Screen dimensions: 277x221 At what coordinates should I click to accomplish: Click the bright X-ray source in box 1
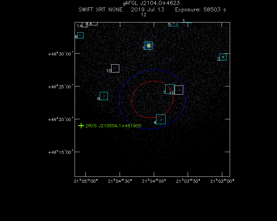[149, 46]
